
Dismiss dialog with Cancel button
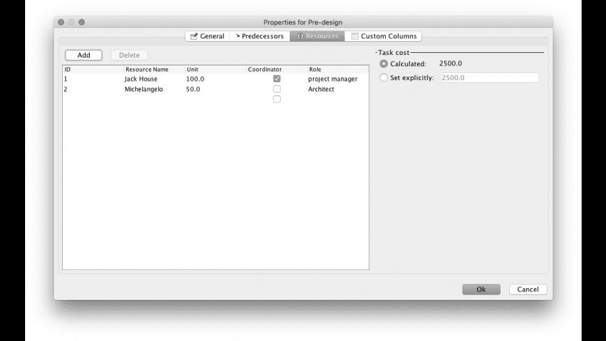coord(528,290)
